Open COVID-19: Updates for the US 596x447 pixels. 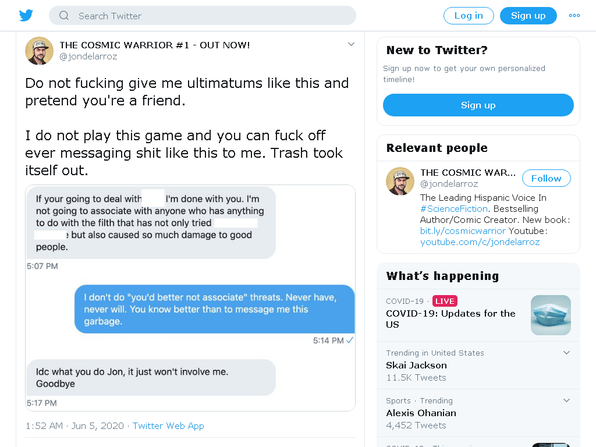pyautogui.click(x=450, y=319)
